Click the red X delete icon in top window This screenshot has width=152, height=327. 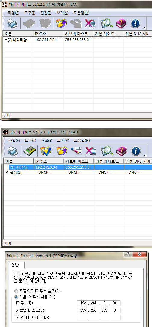point(90,23)
